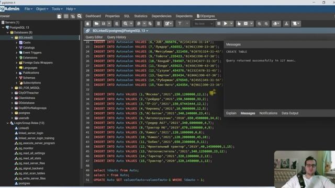Open the BDLinkedS/postgres connection dropdown
This screenshot has width=335, height=188.
coord(120,31)
